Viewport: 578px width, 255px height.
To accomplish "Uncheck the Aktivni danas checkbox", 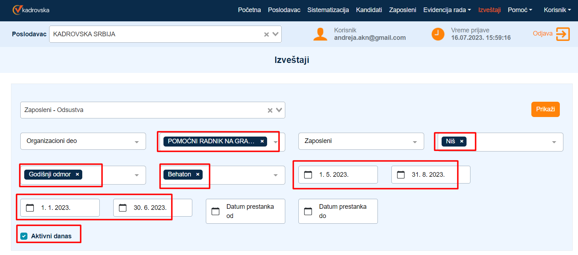I will click(24, 236).
